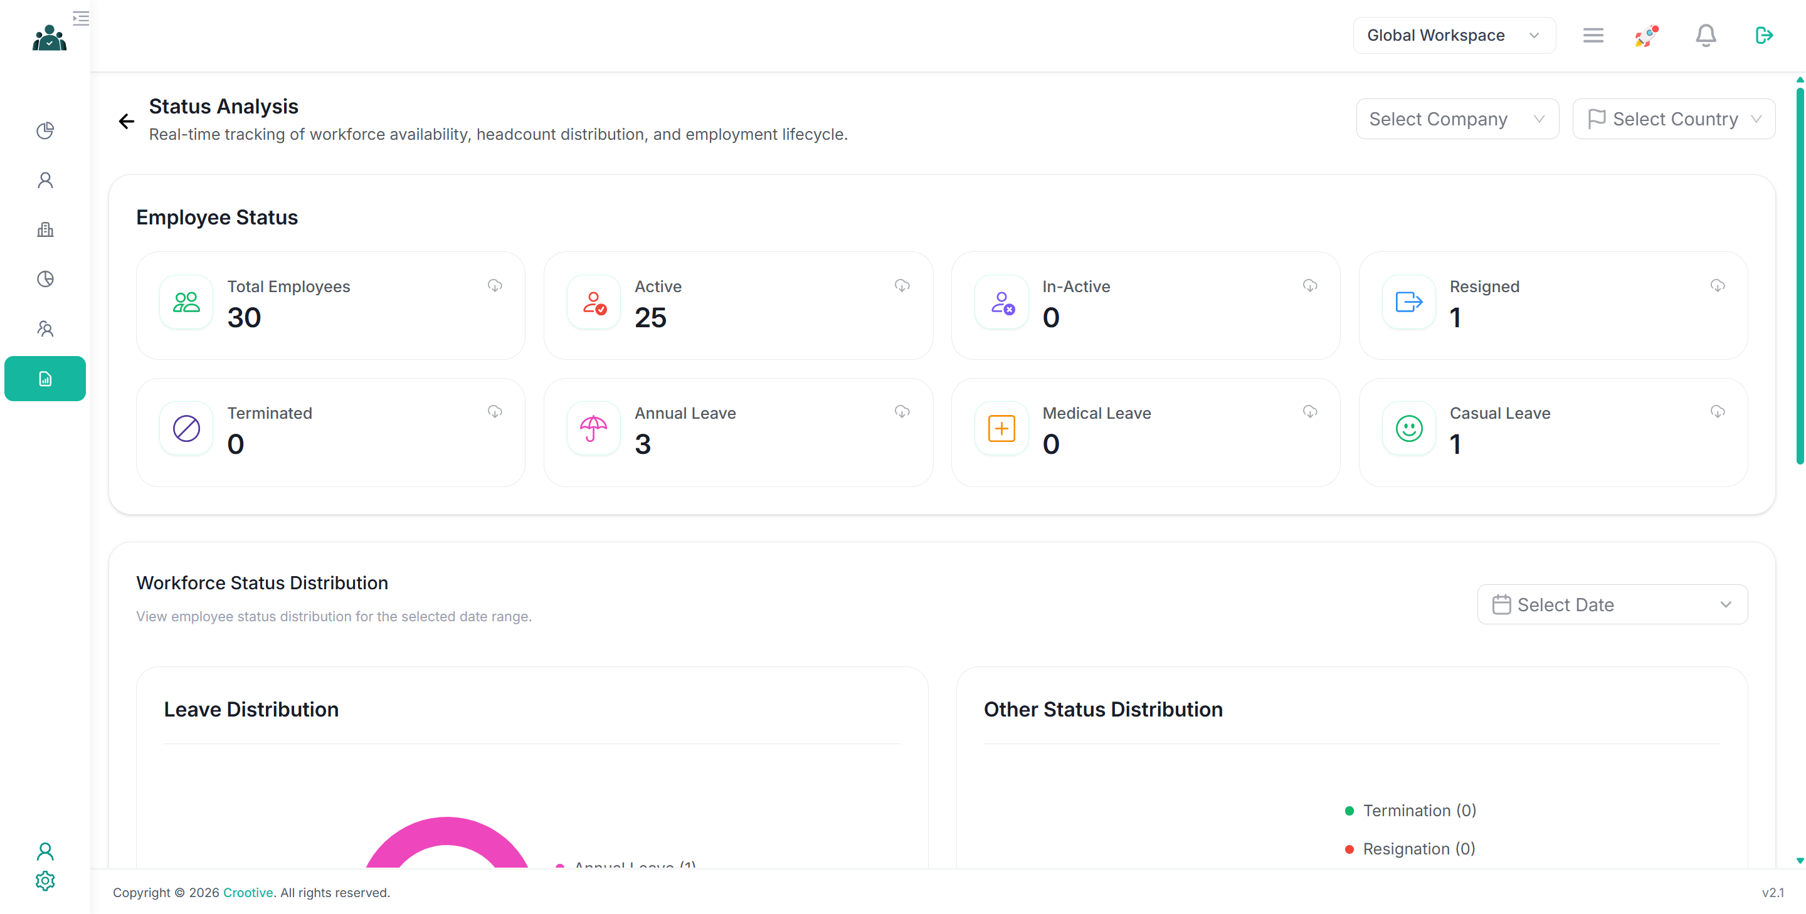Download the Resigned employees report
Viewport: 1806px width, 914px height.
(1717, 285)
